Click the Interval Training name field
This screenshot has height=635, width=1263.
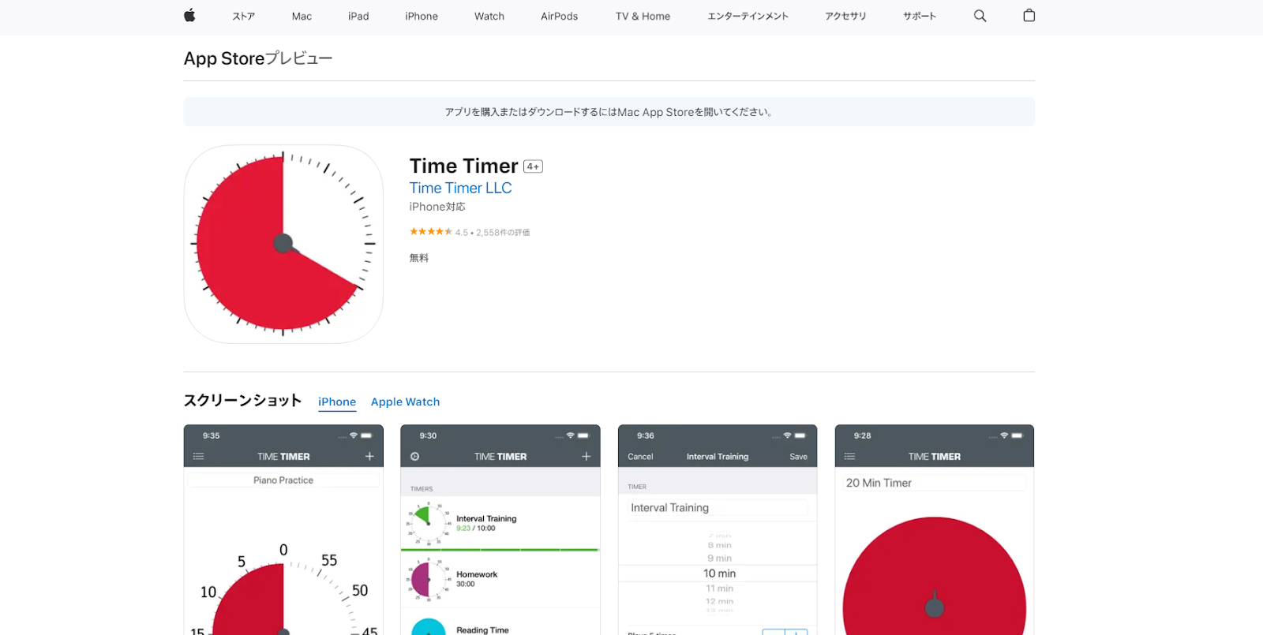[x=718, y=508]
